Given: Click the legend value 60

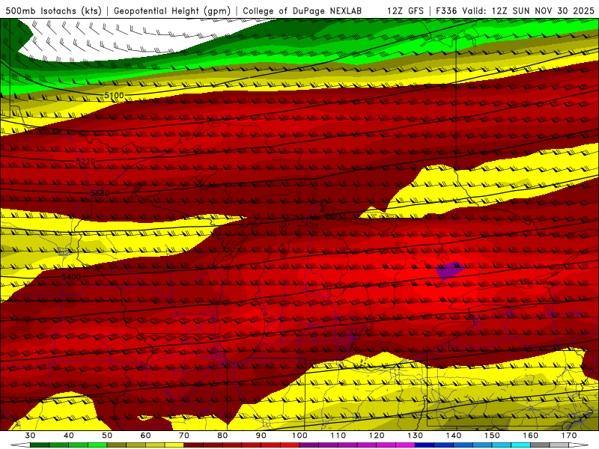Looking at the screenshot, I should click(x=145, y=436).
